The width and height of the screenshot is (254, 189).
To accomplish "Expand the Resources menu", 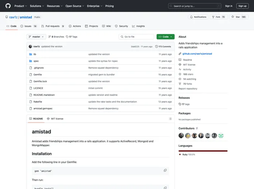I will (x=55, y=6).
